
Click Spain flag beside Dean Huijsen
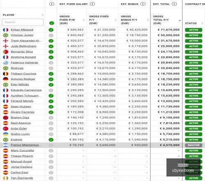pyautogui.click(x=6, y=107)
